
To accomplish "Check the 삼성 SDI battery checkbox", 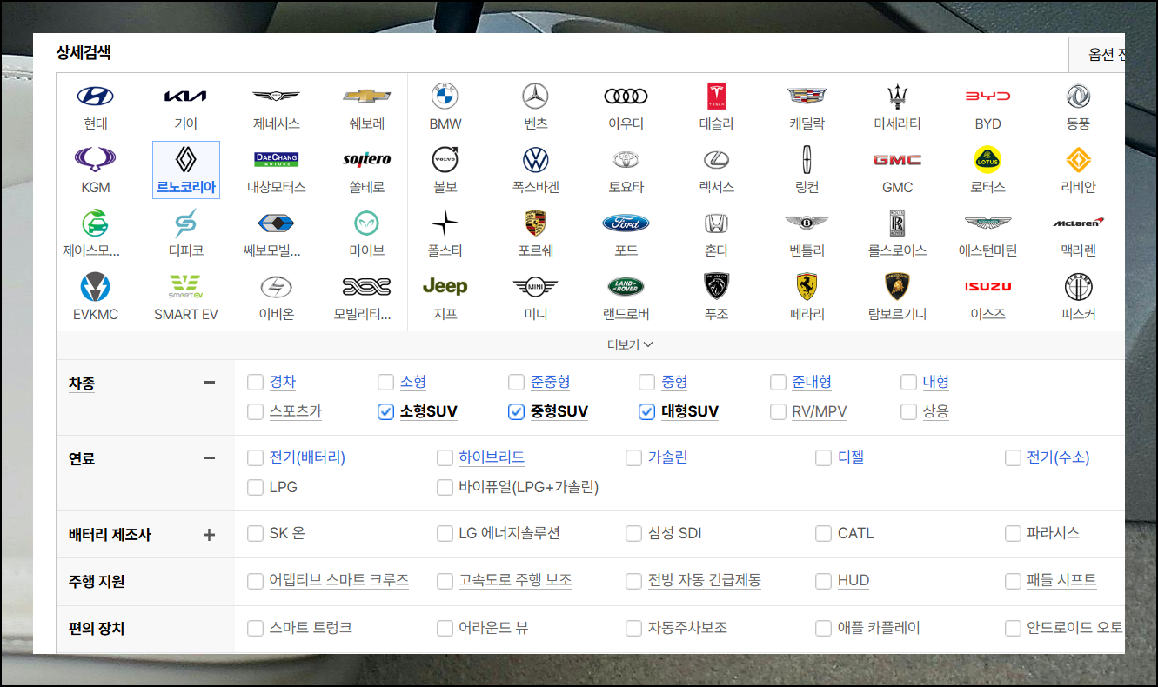I will 633,534.
